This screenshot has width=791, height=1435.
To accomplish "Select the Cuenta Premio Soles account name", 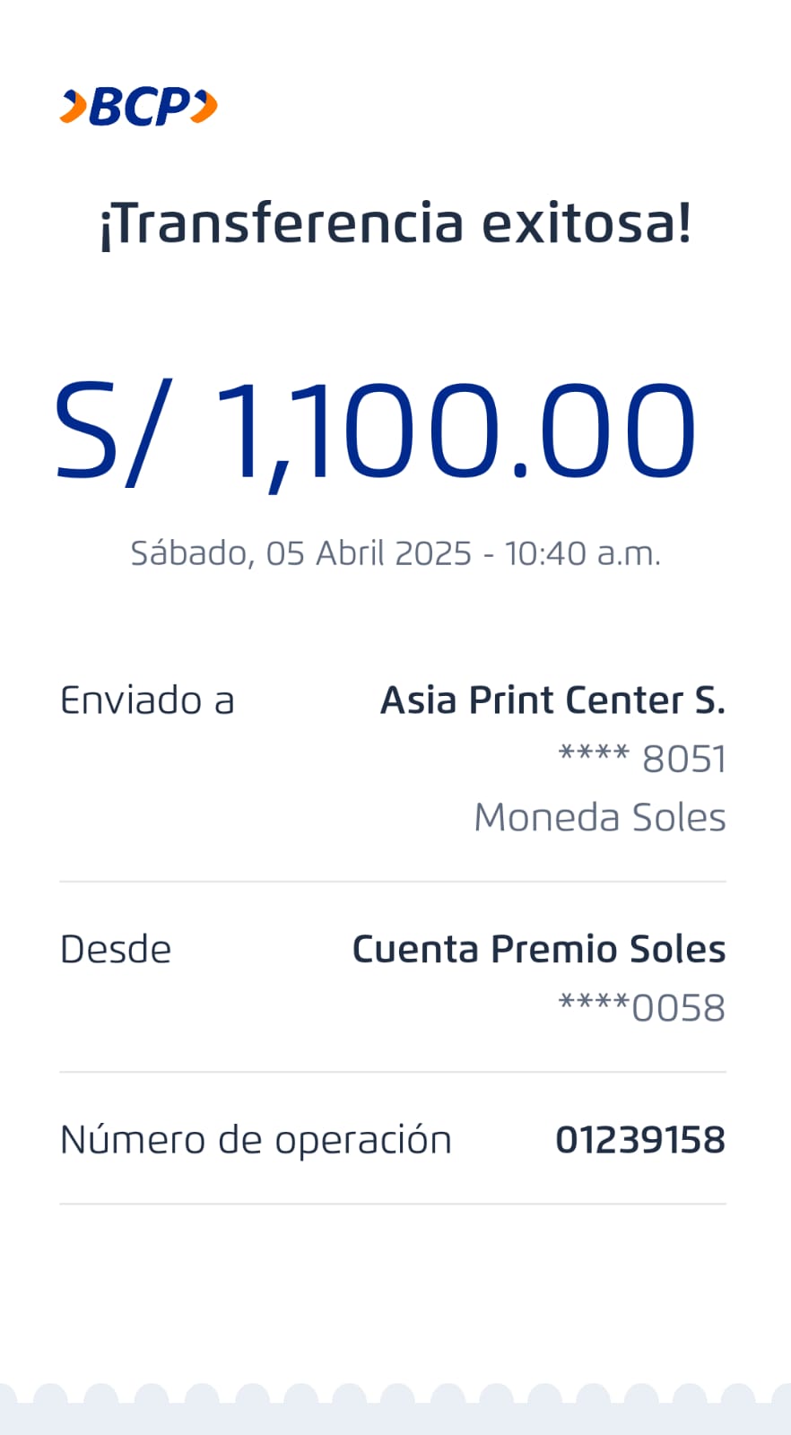I will (x=538, y=949).
